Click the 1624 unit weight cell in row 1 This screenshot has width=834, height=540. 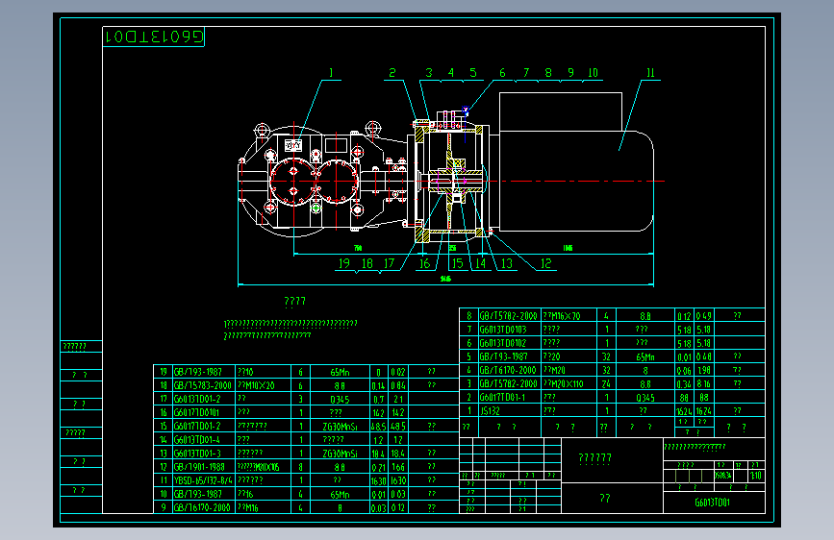coord(684,411)
